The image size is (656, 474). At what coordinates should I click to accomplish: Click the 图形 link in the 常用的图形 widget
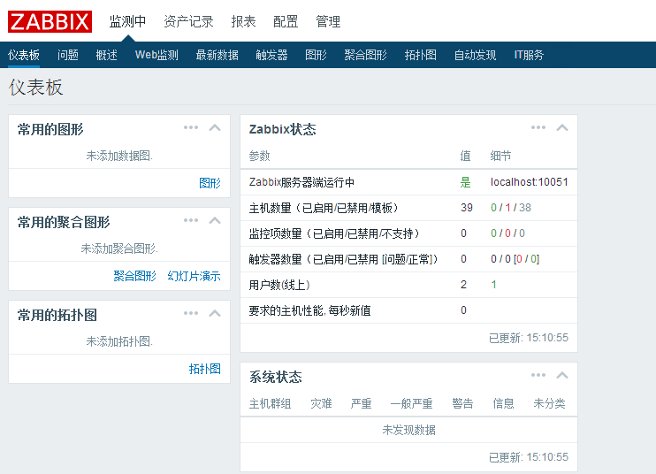[210, 183]
